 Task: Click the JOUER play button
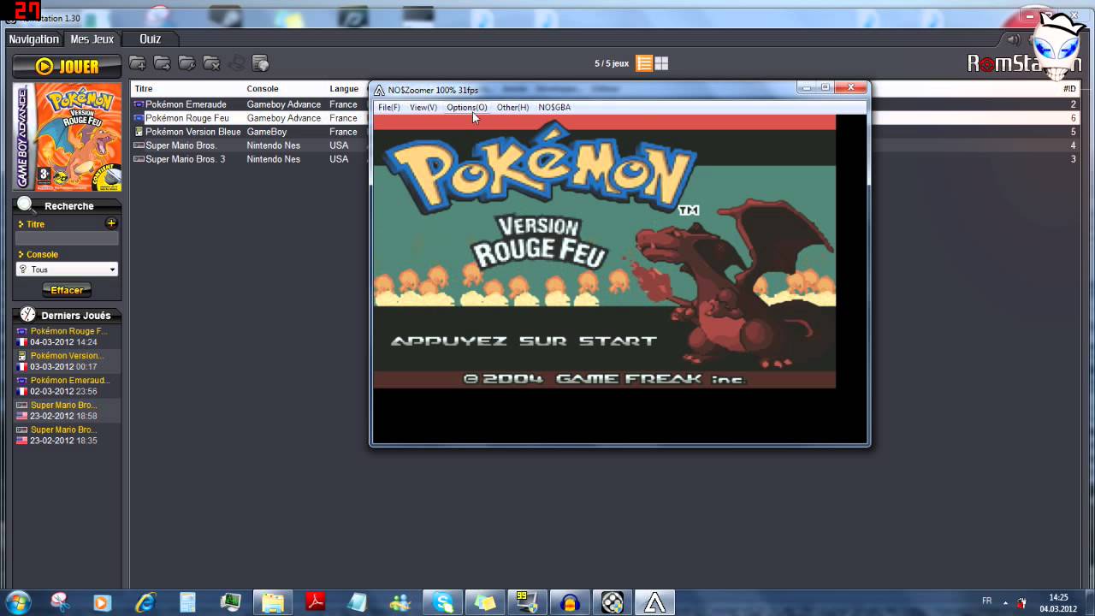[67, 66]
